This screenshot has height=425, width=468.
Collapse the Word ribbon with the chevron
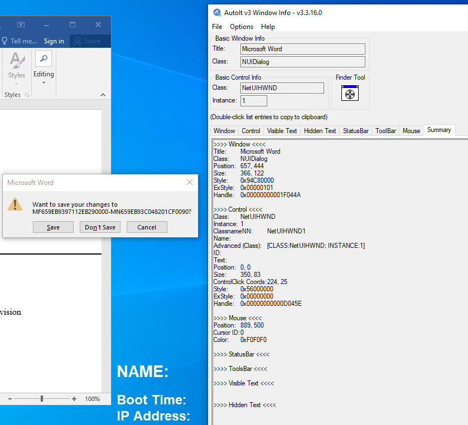(x=103, y=95)
